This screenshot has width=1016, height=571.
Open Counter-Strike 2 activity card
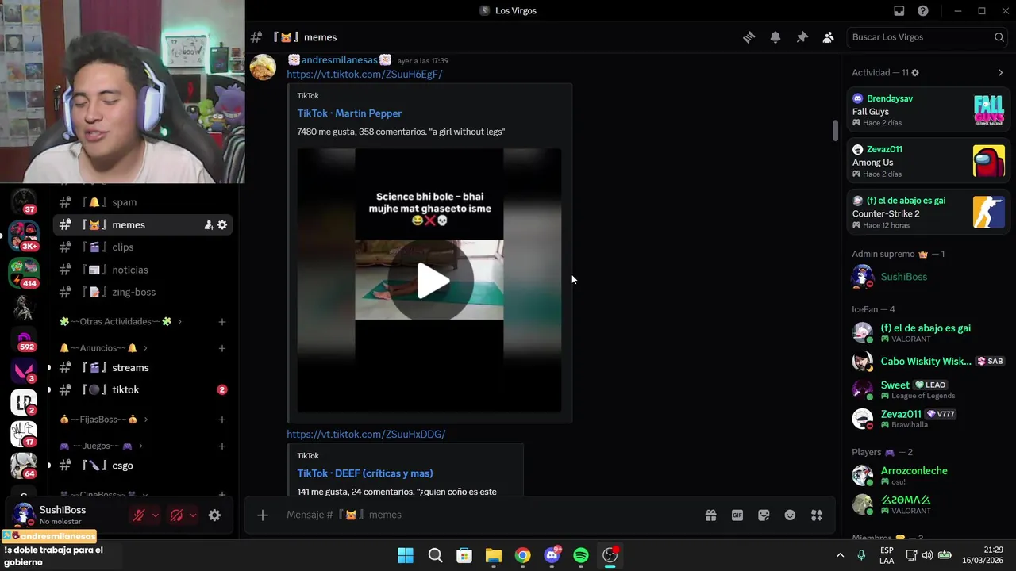tap(928, 213)
